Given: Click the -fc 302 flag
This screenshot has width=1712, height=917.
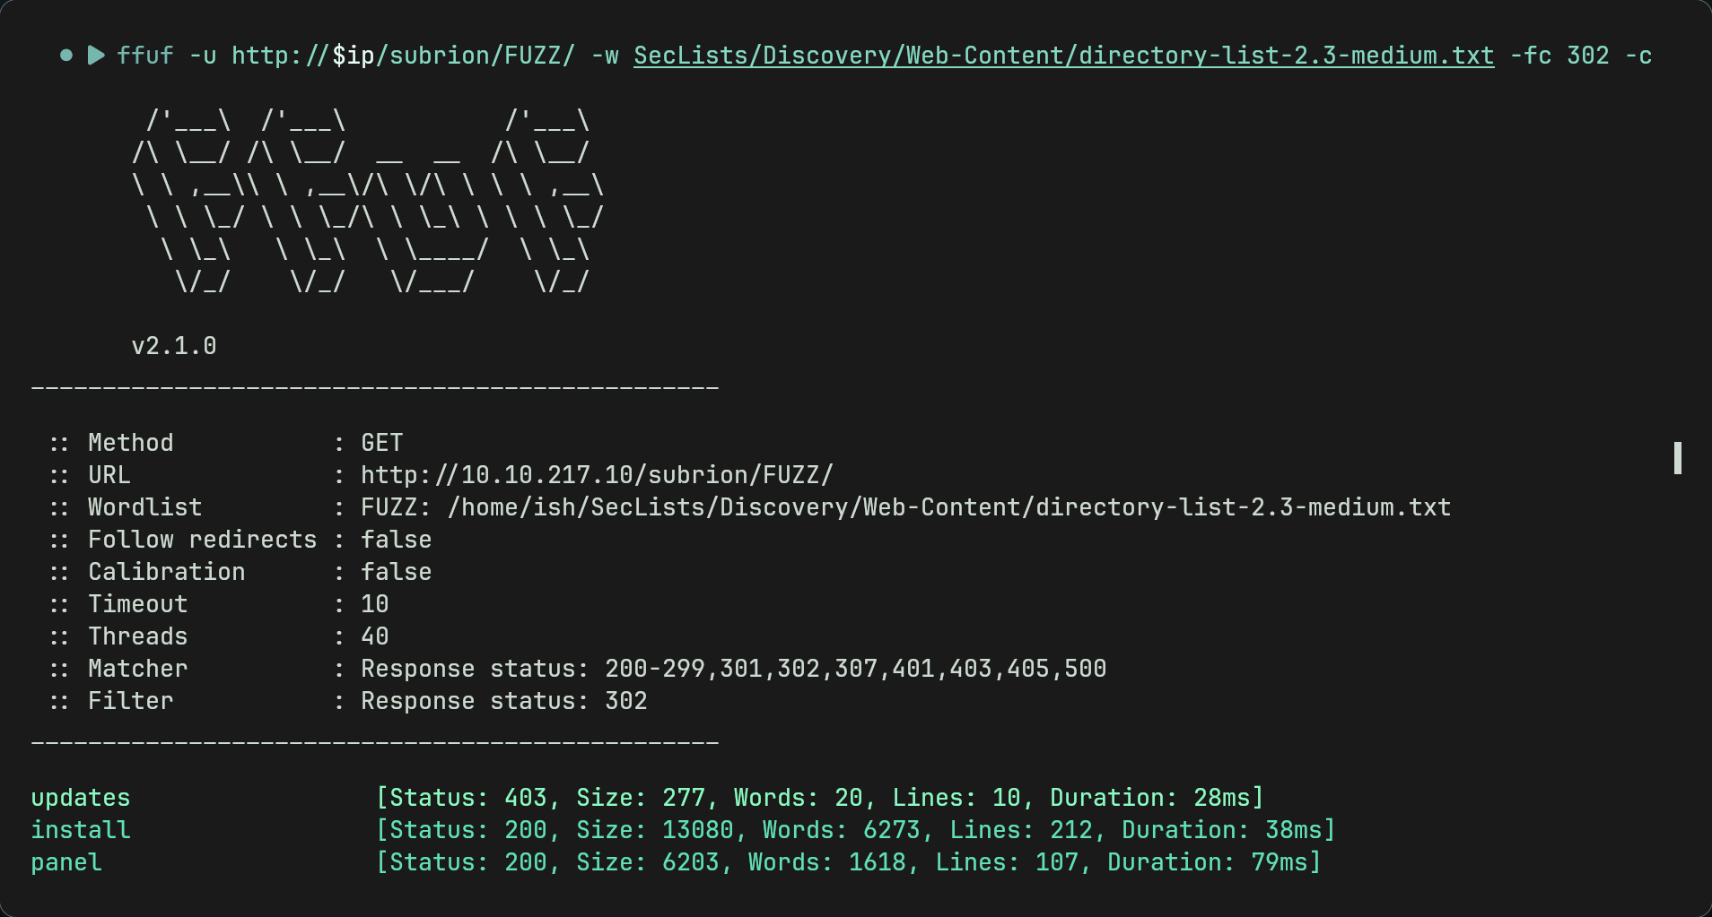Looking at the screenshot, I should [1559, 56].
